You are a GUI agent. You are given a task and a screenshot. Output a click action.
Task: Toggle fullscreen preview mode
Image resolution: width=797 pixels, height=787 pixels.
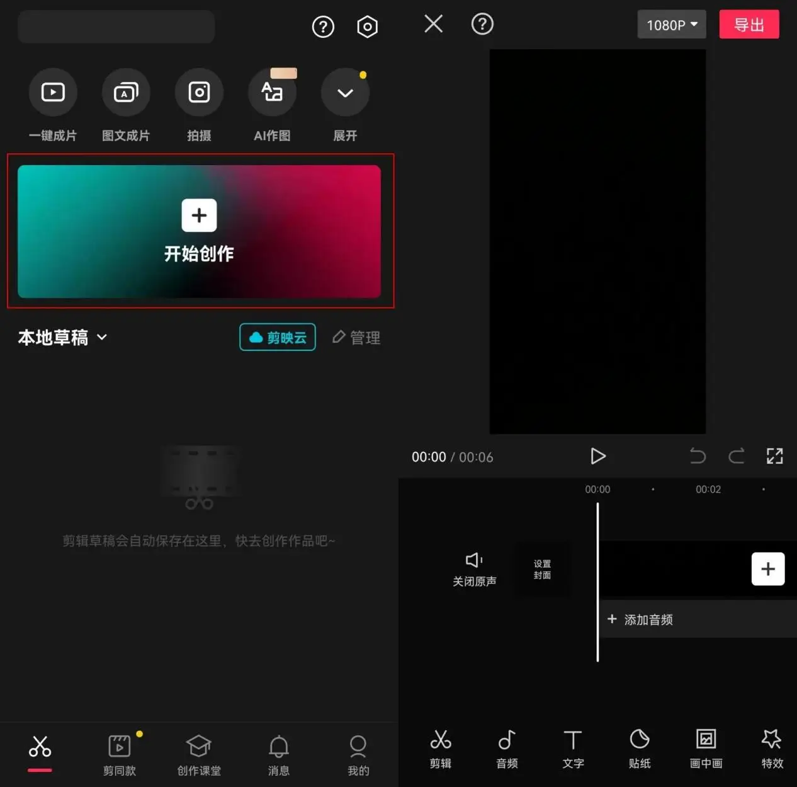pyautogui.click(x=774, y=456)
